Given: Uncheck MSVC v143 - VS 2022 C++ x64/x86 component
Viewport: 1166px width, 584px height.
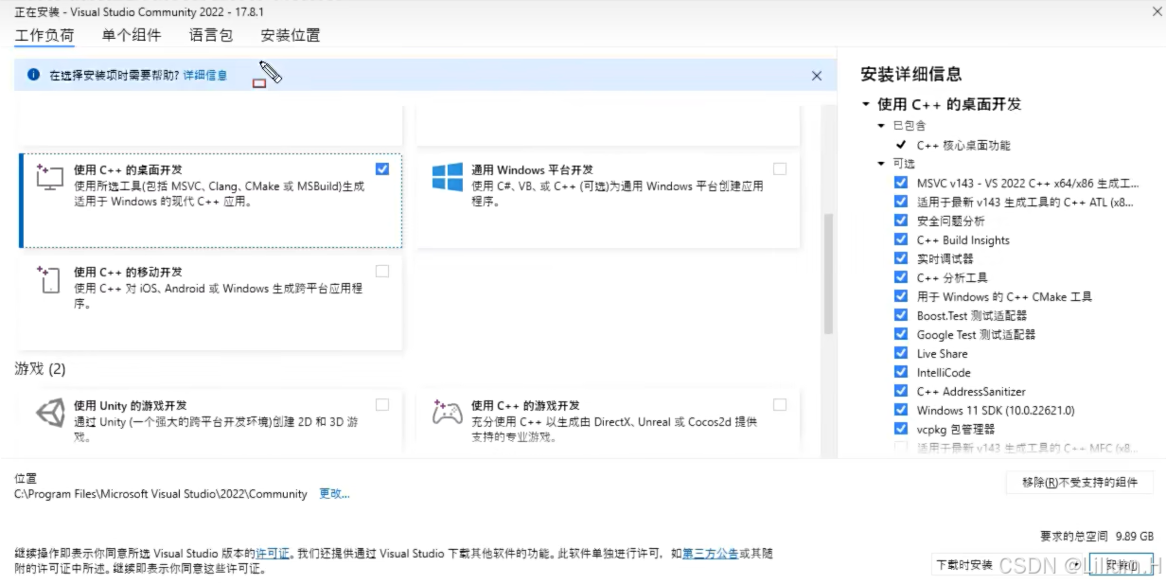Looking at the screenshot, I should (x=901, y=183).
